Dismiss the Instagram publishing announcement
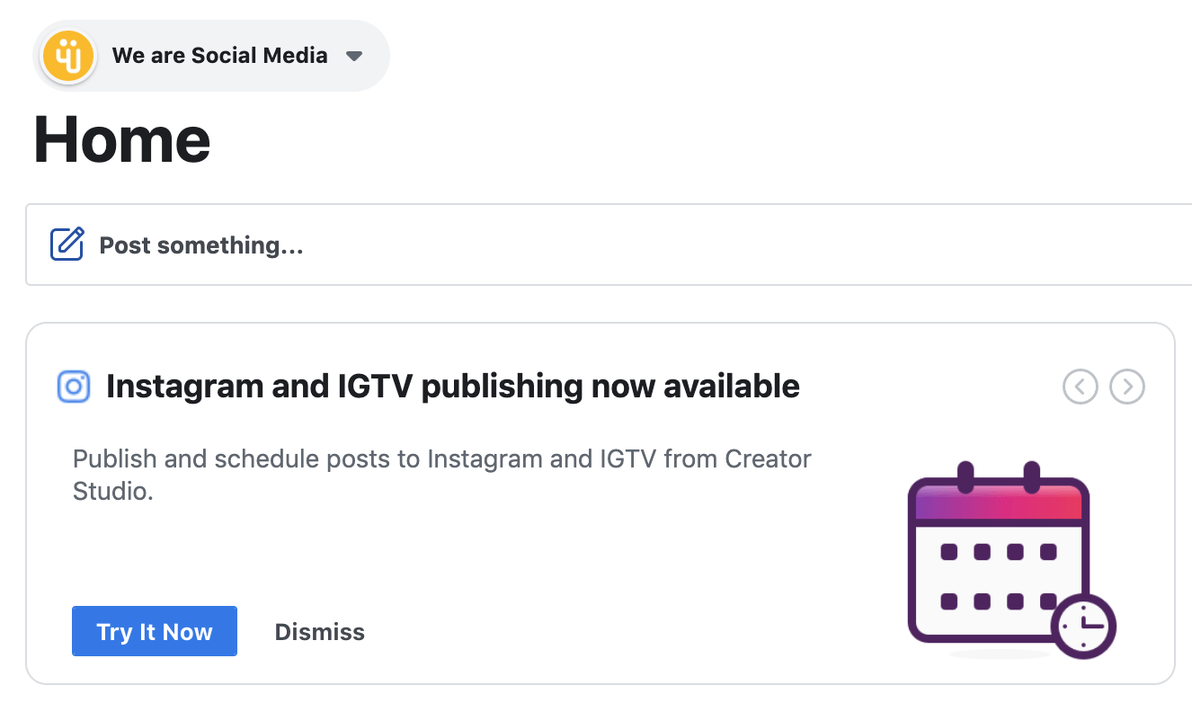This screenshot has height=703, width=1192. 320,632
